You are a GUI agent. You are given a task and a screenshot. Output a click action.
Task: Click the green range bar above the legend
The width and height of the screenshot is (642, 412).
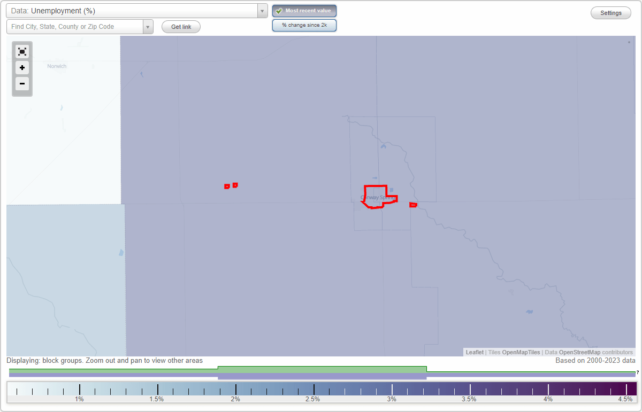[x=321, y=369]
